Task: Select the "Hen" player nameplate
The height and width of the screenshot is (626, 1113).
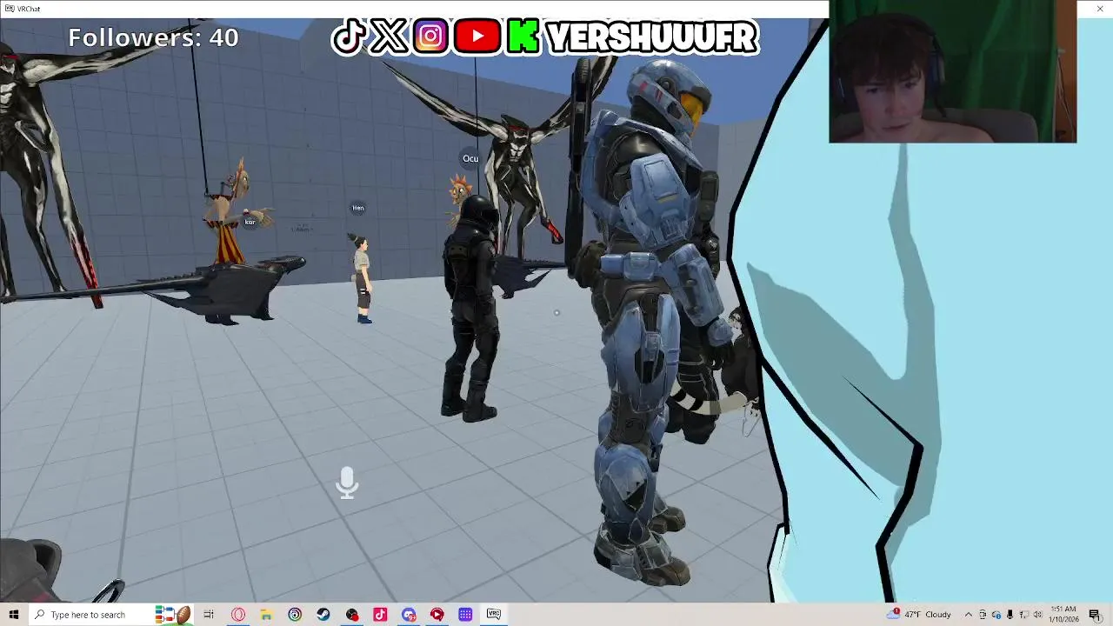Action: [357, 208]
